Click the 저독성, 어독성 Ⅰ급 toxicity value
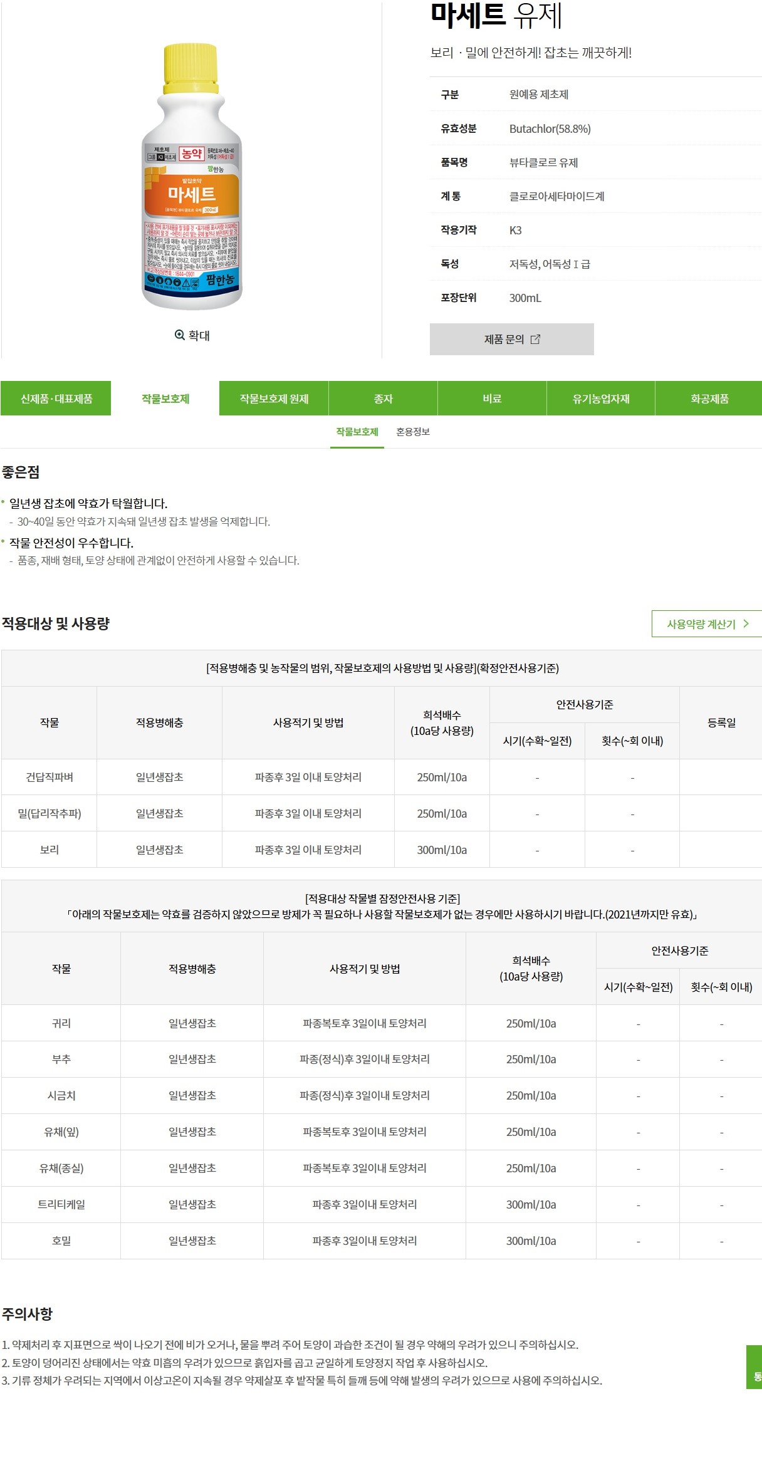Image resolution: width=762 pixels, height=1468 pixels. [550, 264]
